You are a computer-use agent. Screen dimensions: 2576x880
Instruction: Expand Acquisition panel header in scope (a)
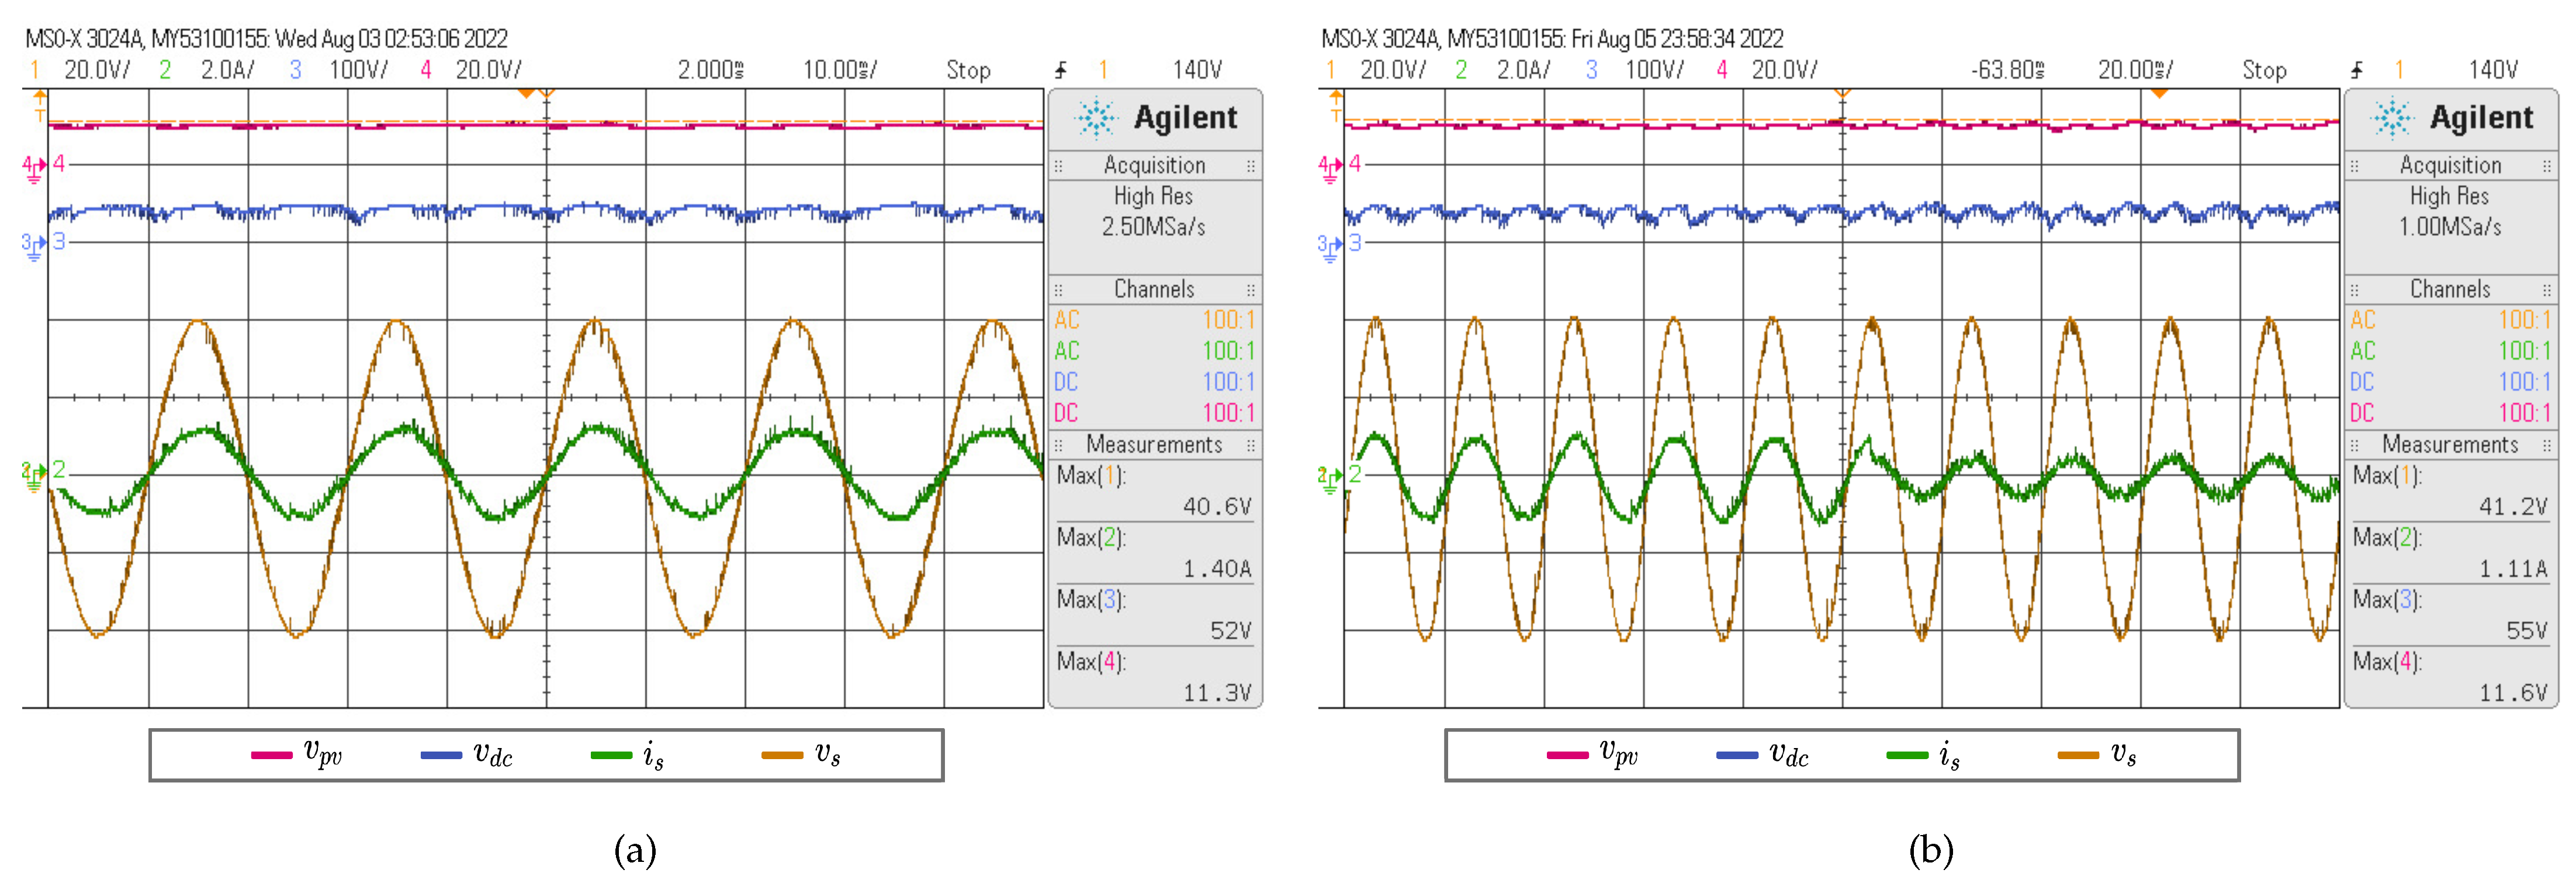(1154, 165)
